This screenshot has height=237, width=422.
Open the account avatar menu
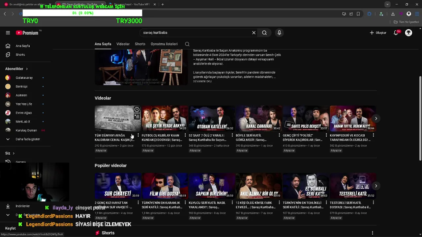pyautogui.click(x=408, y=33)
